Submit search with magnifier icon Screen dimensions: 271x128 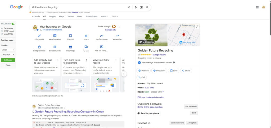pos(147,7)
